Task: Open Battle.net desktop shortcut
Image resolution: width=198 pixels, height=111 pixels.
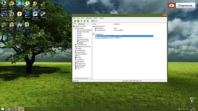Action: (x=27, y=15)
